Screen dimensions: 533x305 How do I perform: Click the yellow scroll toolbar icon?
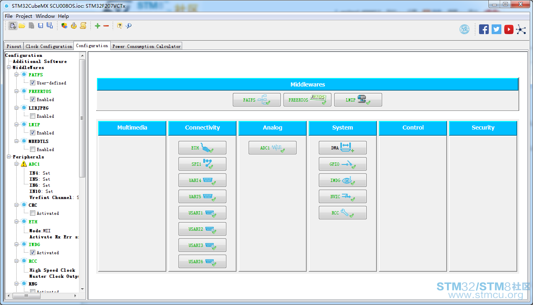tap(83, 26)
